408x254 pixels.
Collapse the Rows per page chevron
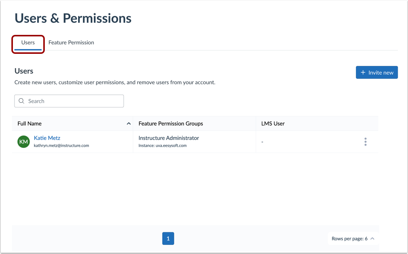click(x=372, y=238)
